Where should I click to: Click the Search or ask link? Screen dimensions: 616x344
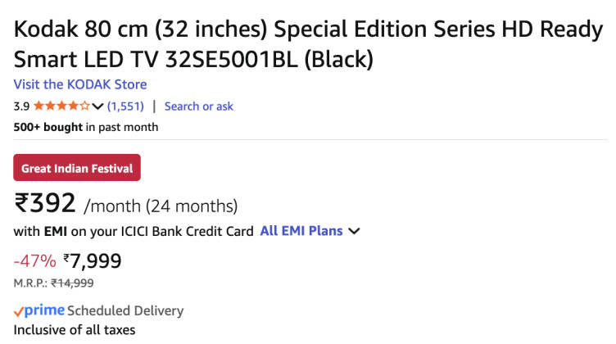(198, 106)
